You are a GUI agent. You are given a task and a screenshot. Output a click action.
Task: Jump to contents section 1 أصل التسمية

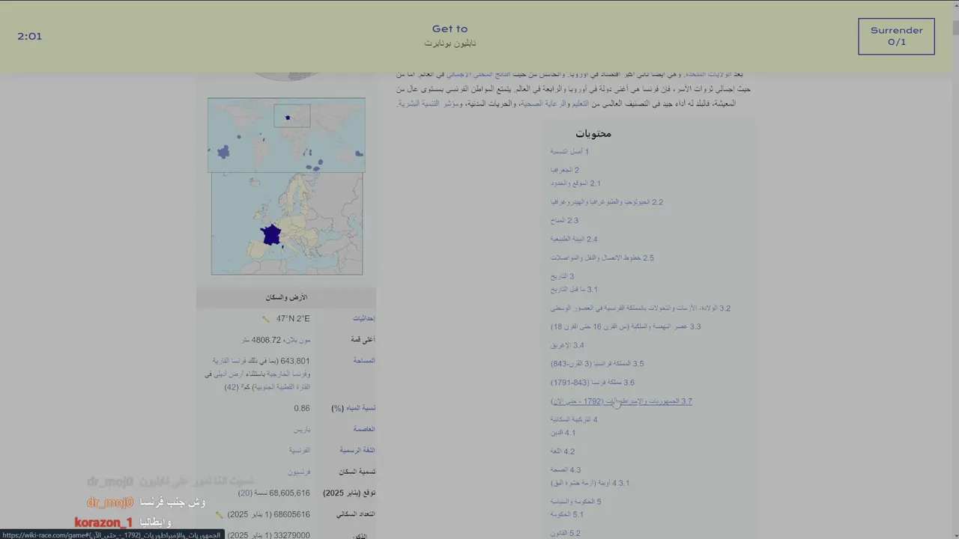569,152
